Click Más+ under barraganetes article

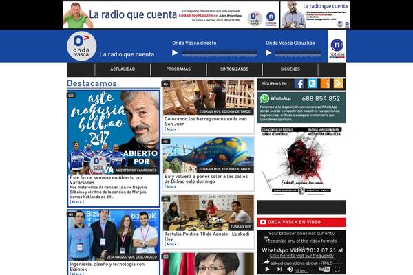171,129
